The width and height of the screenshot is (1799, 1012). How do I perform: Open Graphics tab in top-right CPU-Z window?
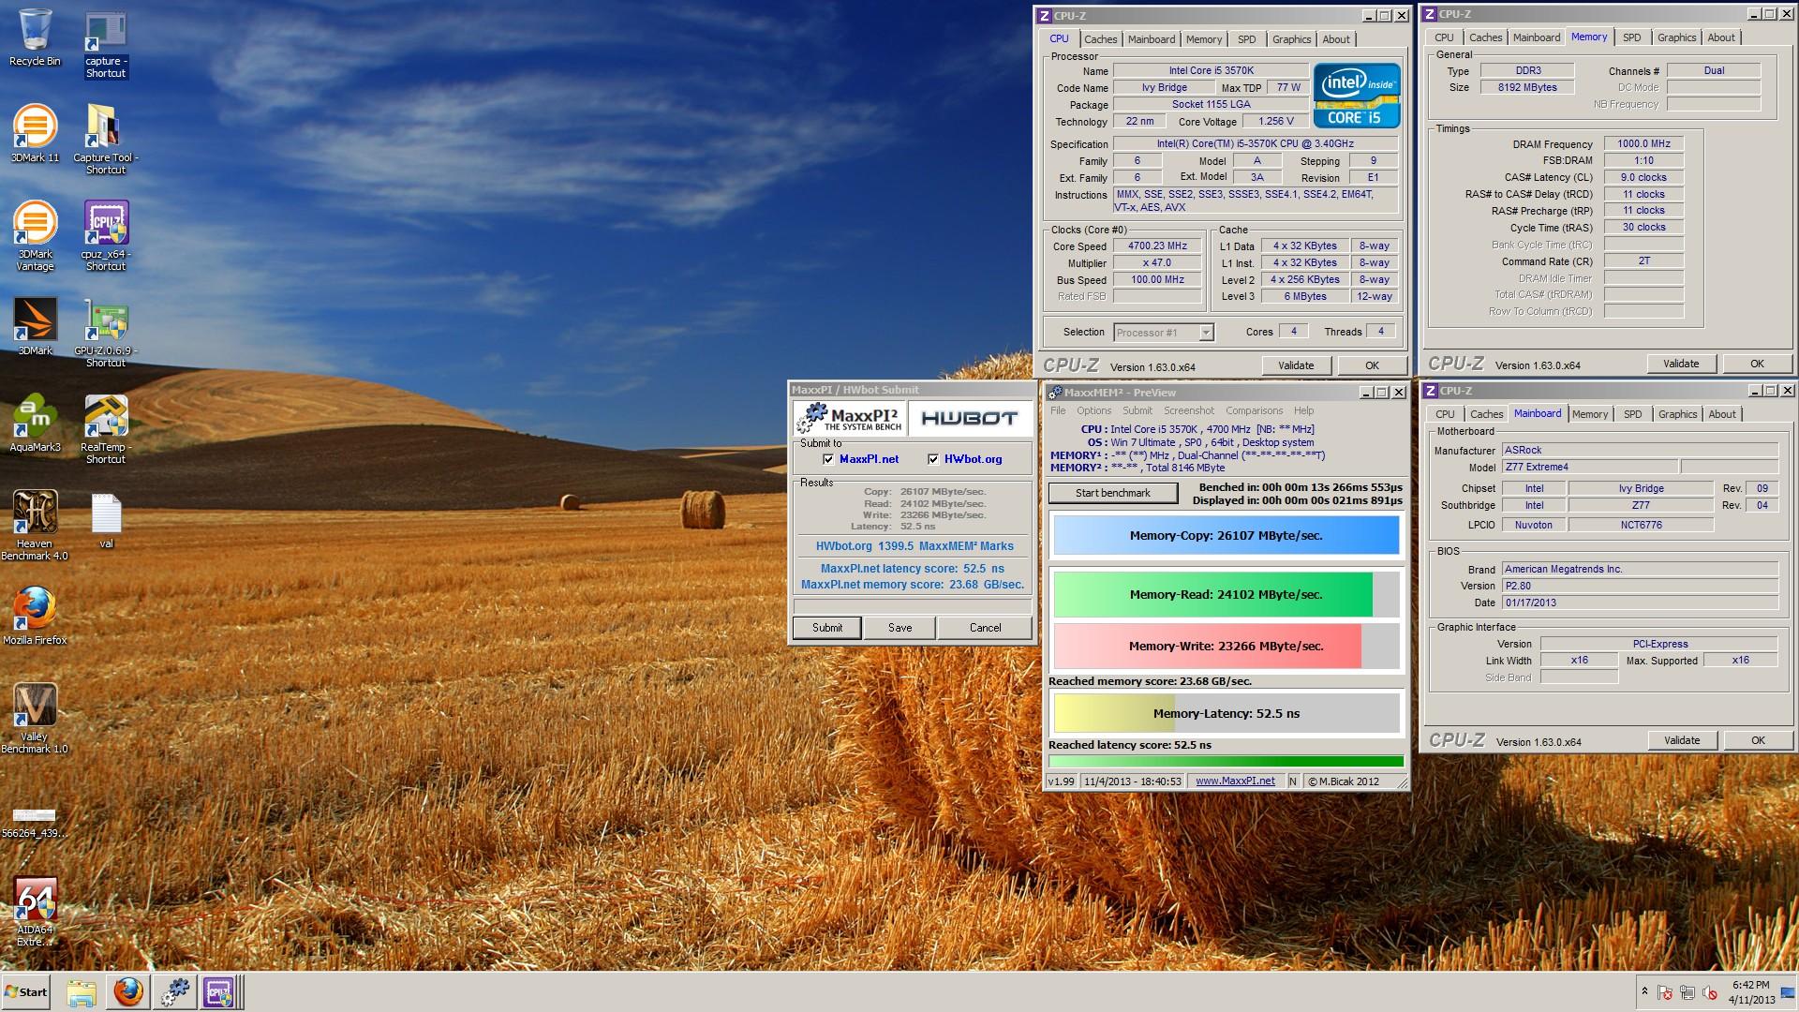(x=1676, y=37)
